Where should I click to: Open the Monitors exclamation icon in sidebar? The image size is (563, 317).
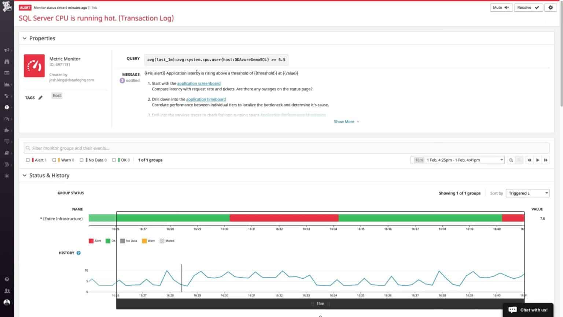tap(7, 107)
